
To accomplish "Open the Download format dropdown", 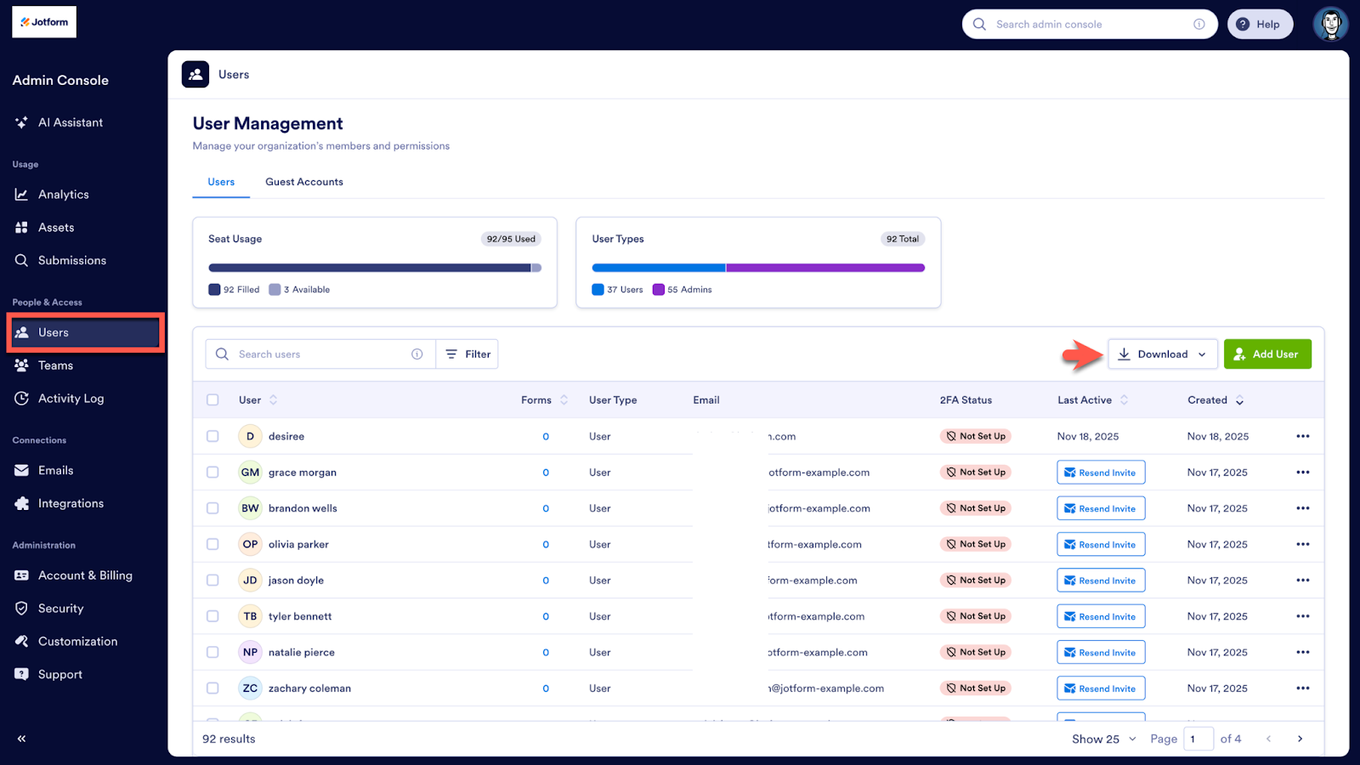I will coord(1202,354).
